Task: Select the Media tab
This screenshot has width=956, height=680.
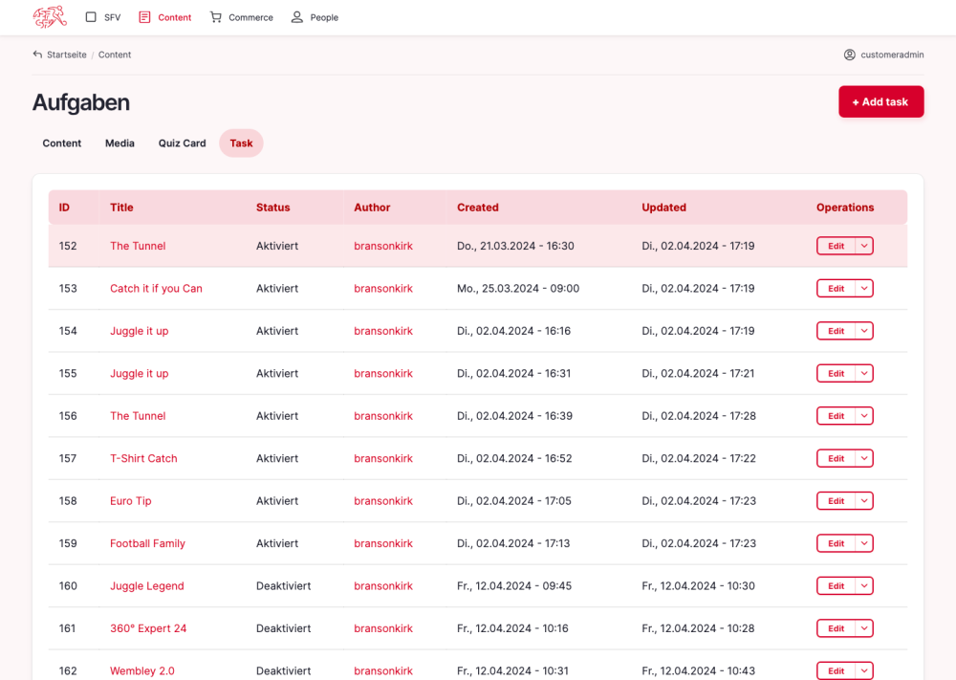Action: [119, 143]
